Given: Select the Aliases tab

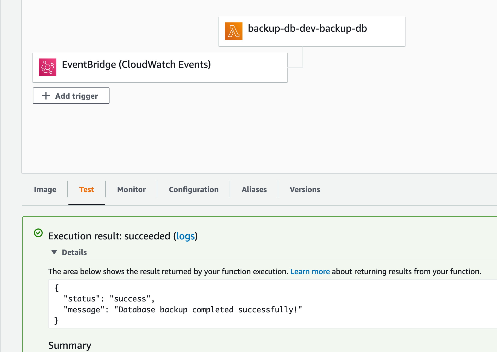Looking at the screenshot, I should tap(254, 189).
